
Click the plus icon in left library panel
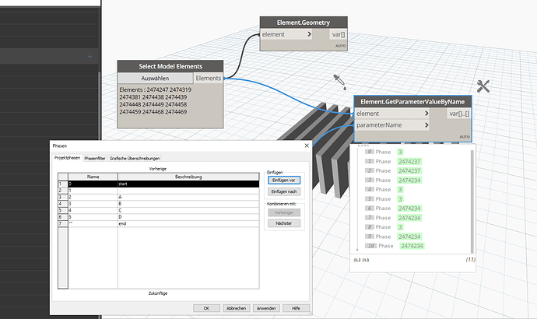tap(90, 56)
